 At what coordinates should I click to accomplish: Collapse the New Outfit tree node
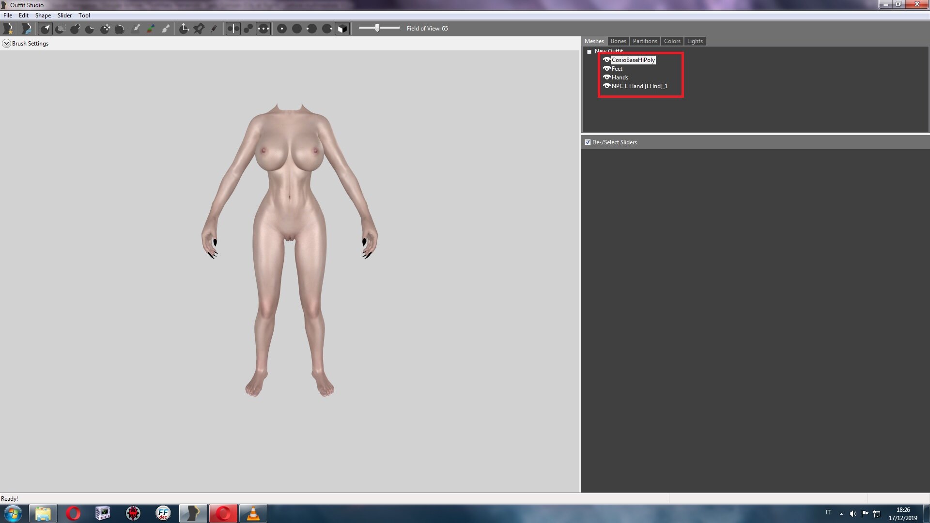(x=589, y=52)
